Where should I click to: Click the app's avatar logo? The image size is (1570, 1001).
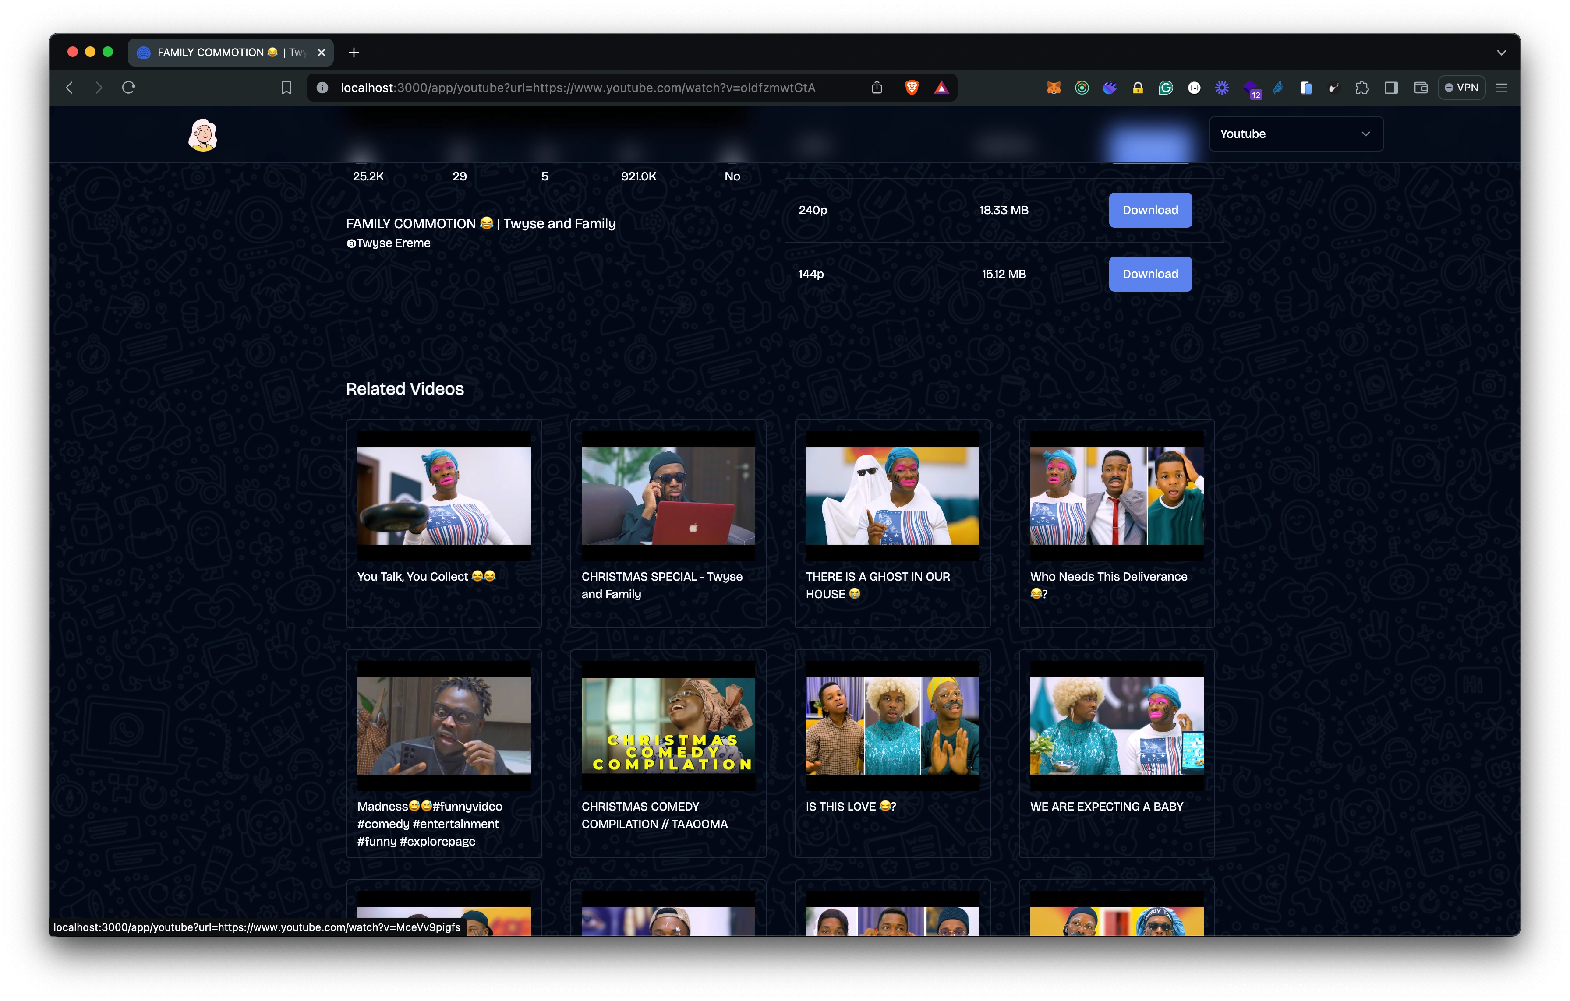coord(203,135)
